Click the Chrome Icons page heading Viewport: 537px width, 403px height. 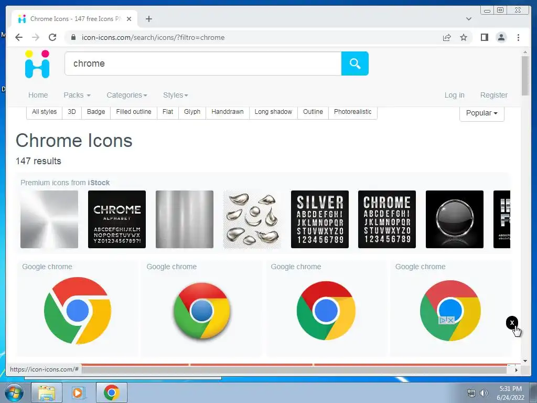point(74,141)
